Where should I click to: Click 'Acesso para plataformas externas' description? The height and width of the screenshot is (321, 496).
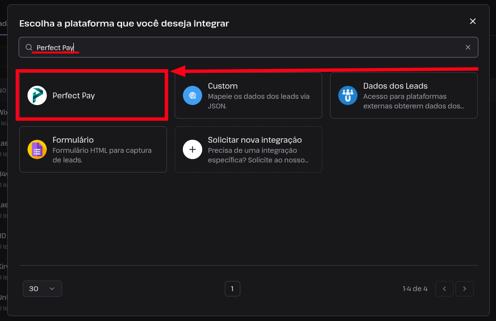413,101
